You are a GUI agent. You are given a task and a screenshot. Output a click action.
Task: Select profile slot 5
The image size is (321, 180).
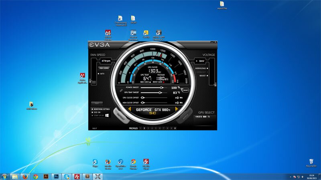tap(156, 128)
